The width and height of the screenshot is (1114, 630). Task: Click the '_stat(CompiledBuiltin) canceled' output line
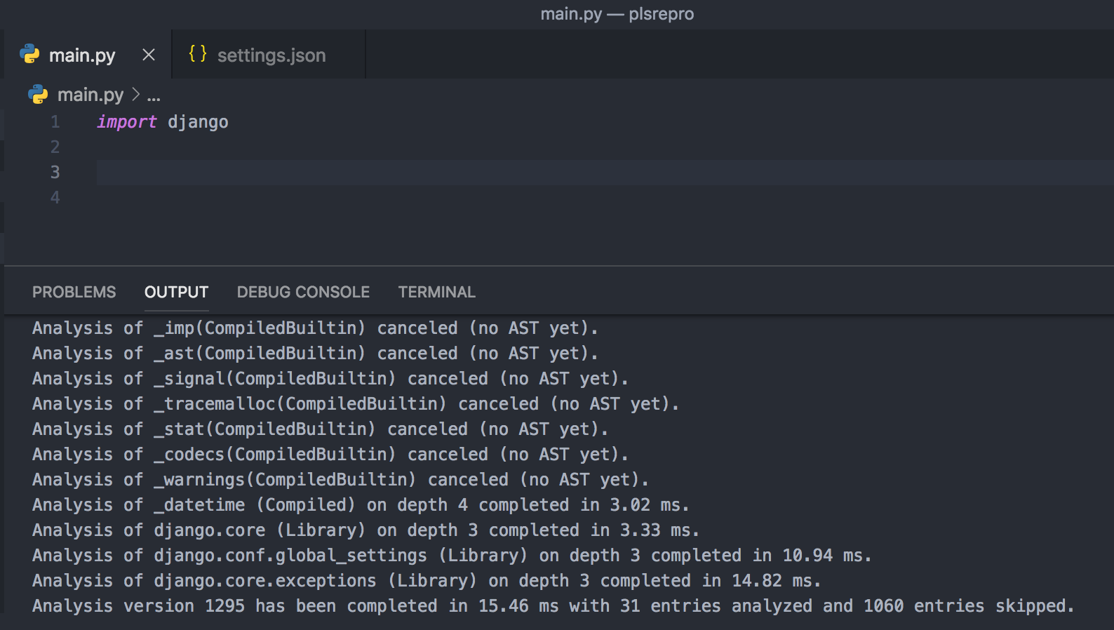click(320, 429)
